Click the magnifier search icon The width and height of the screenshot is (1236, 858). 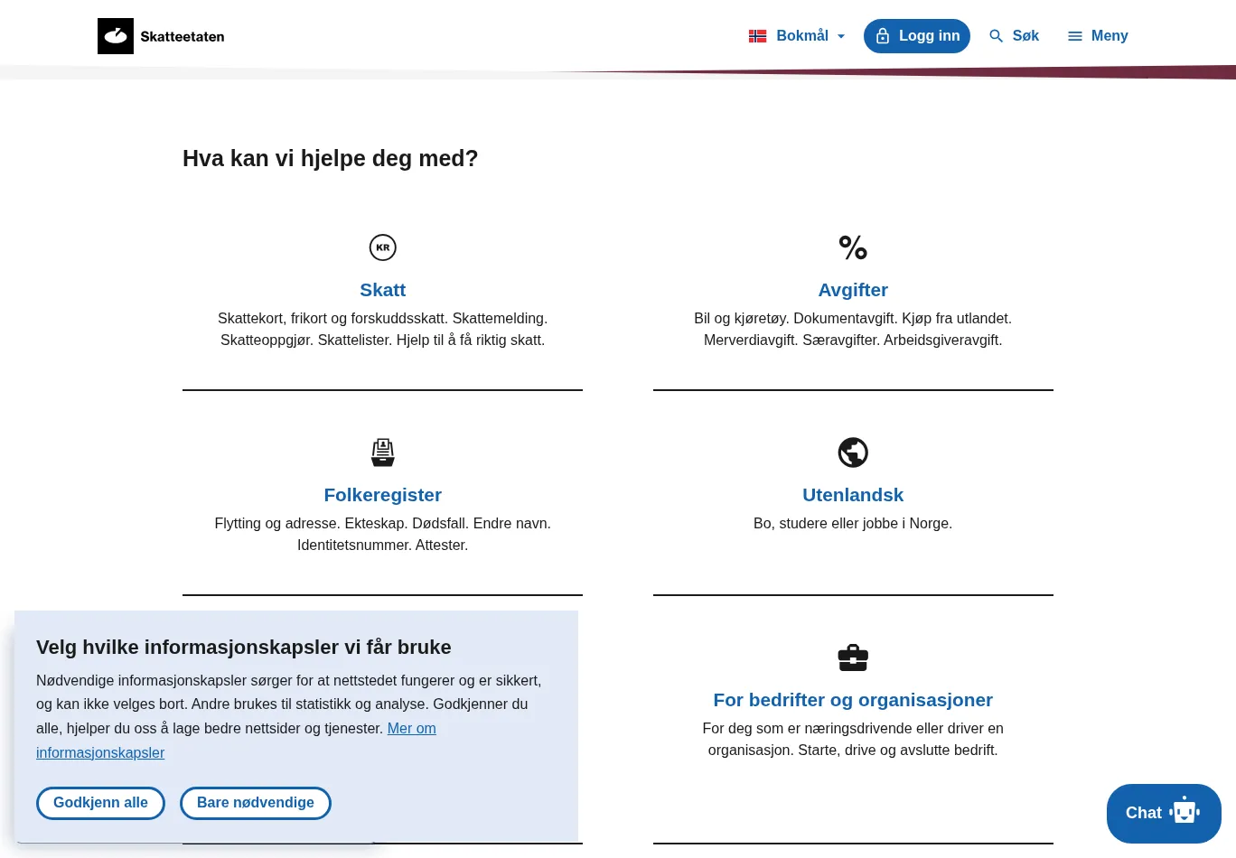tap(996, 36)
